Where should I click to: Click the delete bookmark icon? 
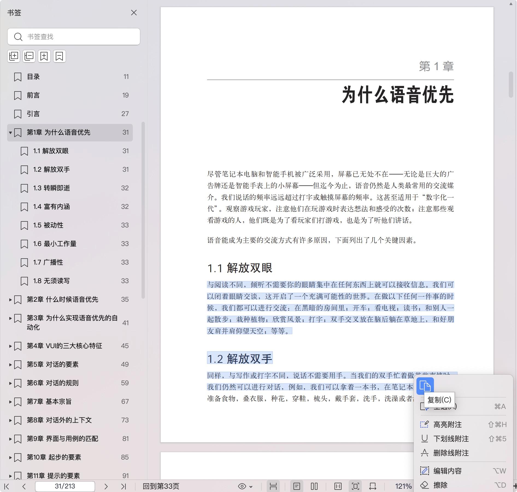pyautogui.click(x=59, y=56)
